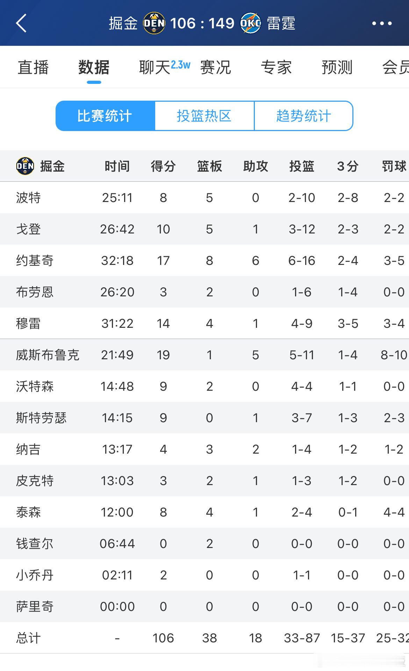Select the 投篮热区 segment
This screenshot has width=409, height=671.
click(x=204, y=116)
